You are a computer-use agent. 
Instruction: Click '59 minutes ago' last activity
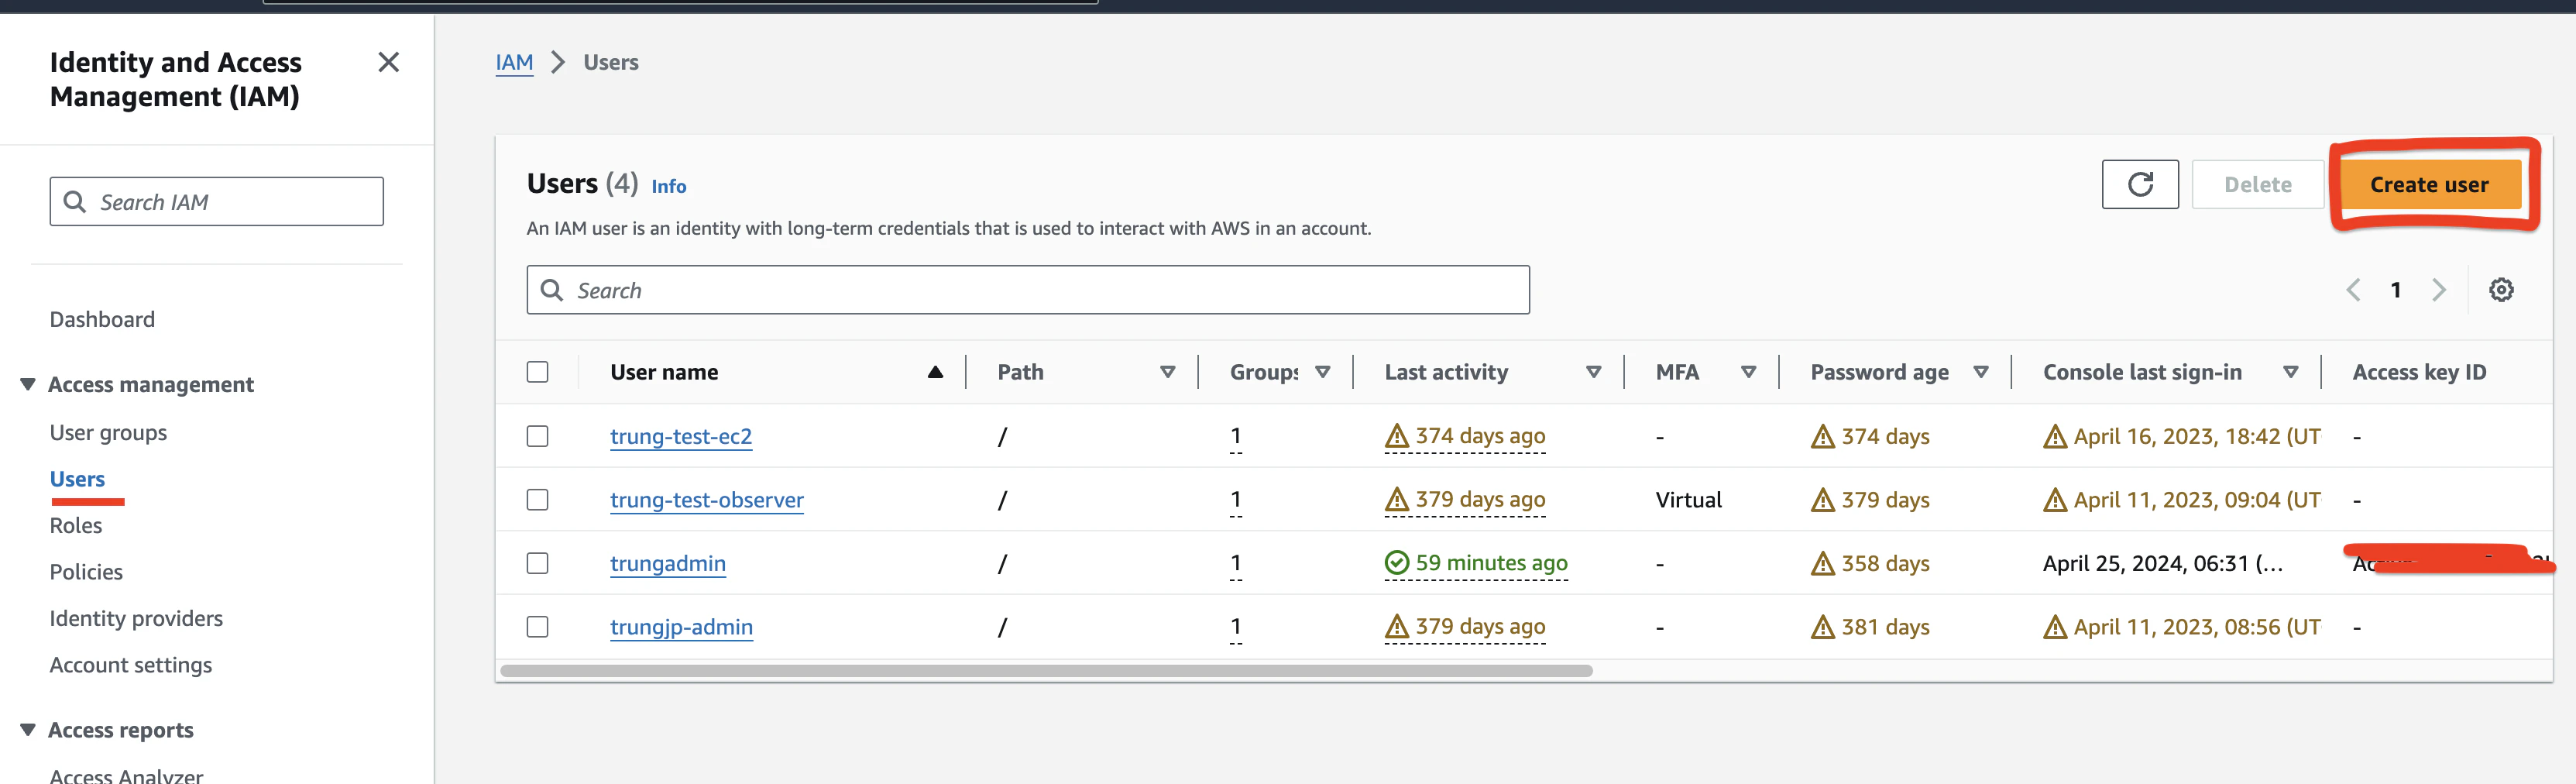(x=1491, y=563)
